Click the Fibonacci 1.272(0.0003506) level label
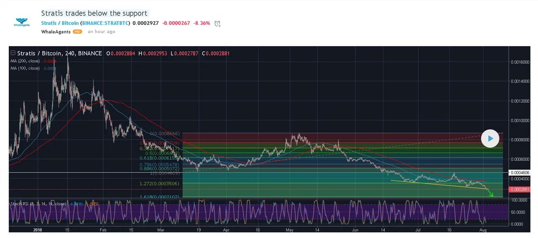 coord(160,184)
